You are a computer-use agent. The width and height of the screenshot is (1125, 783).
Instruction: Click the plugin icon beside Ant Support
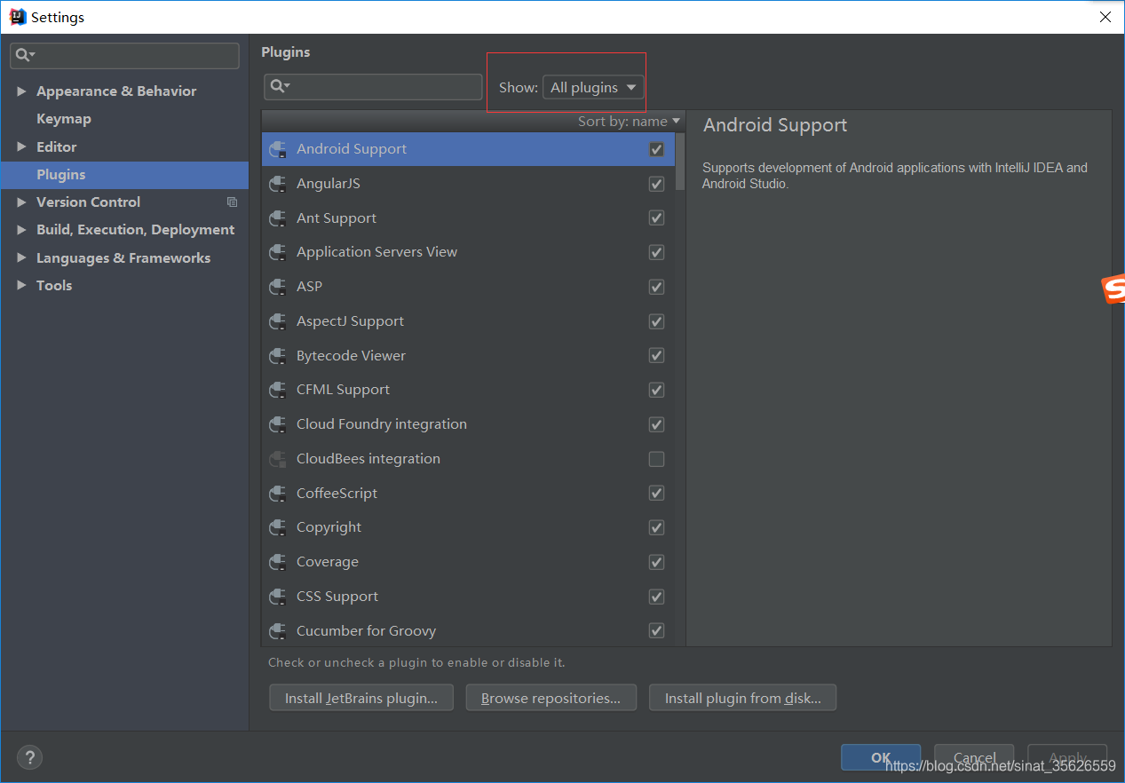point(278,218)
